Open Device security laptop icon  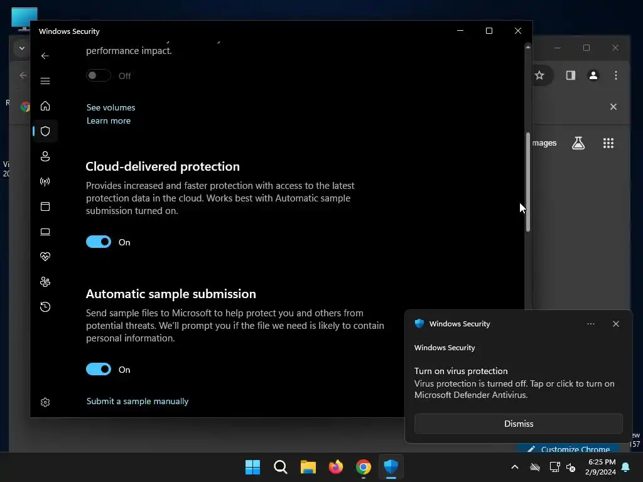point(45,232)
